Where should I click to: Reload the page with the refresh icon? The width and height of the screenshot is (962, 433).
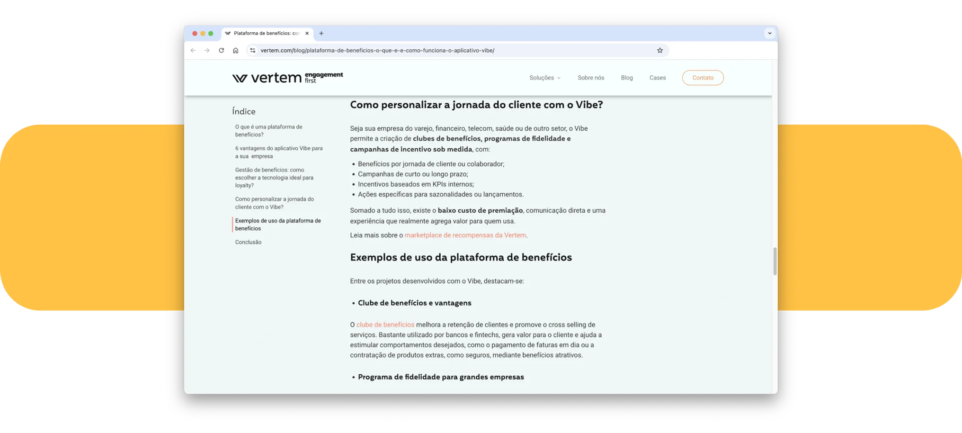pos(221,50)
